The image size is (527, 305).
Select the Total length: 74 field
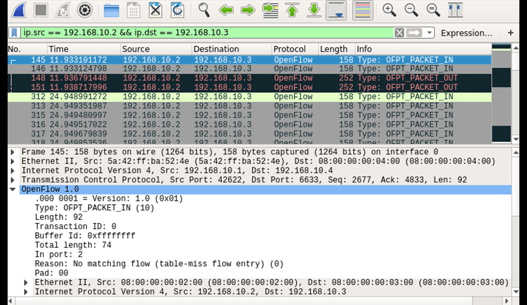click(73, 245)
